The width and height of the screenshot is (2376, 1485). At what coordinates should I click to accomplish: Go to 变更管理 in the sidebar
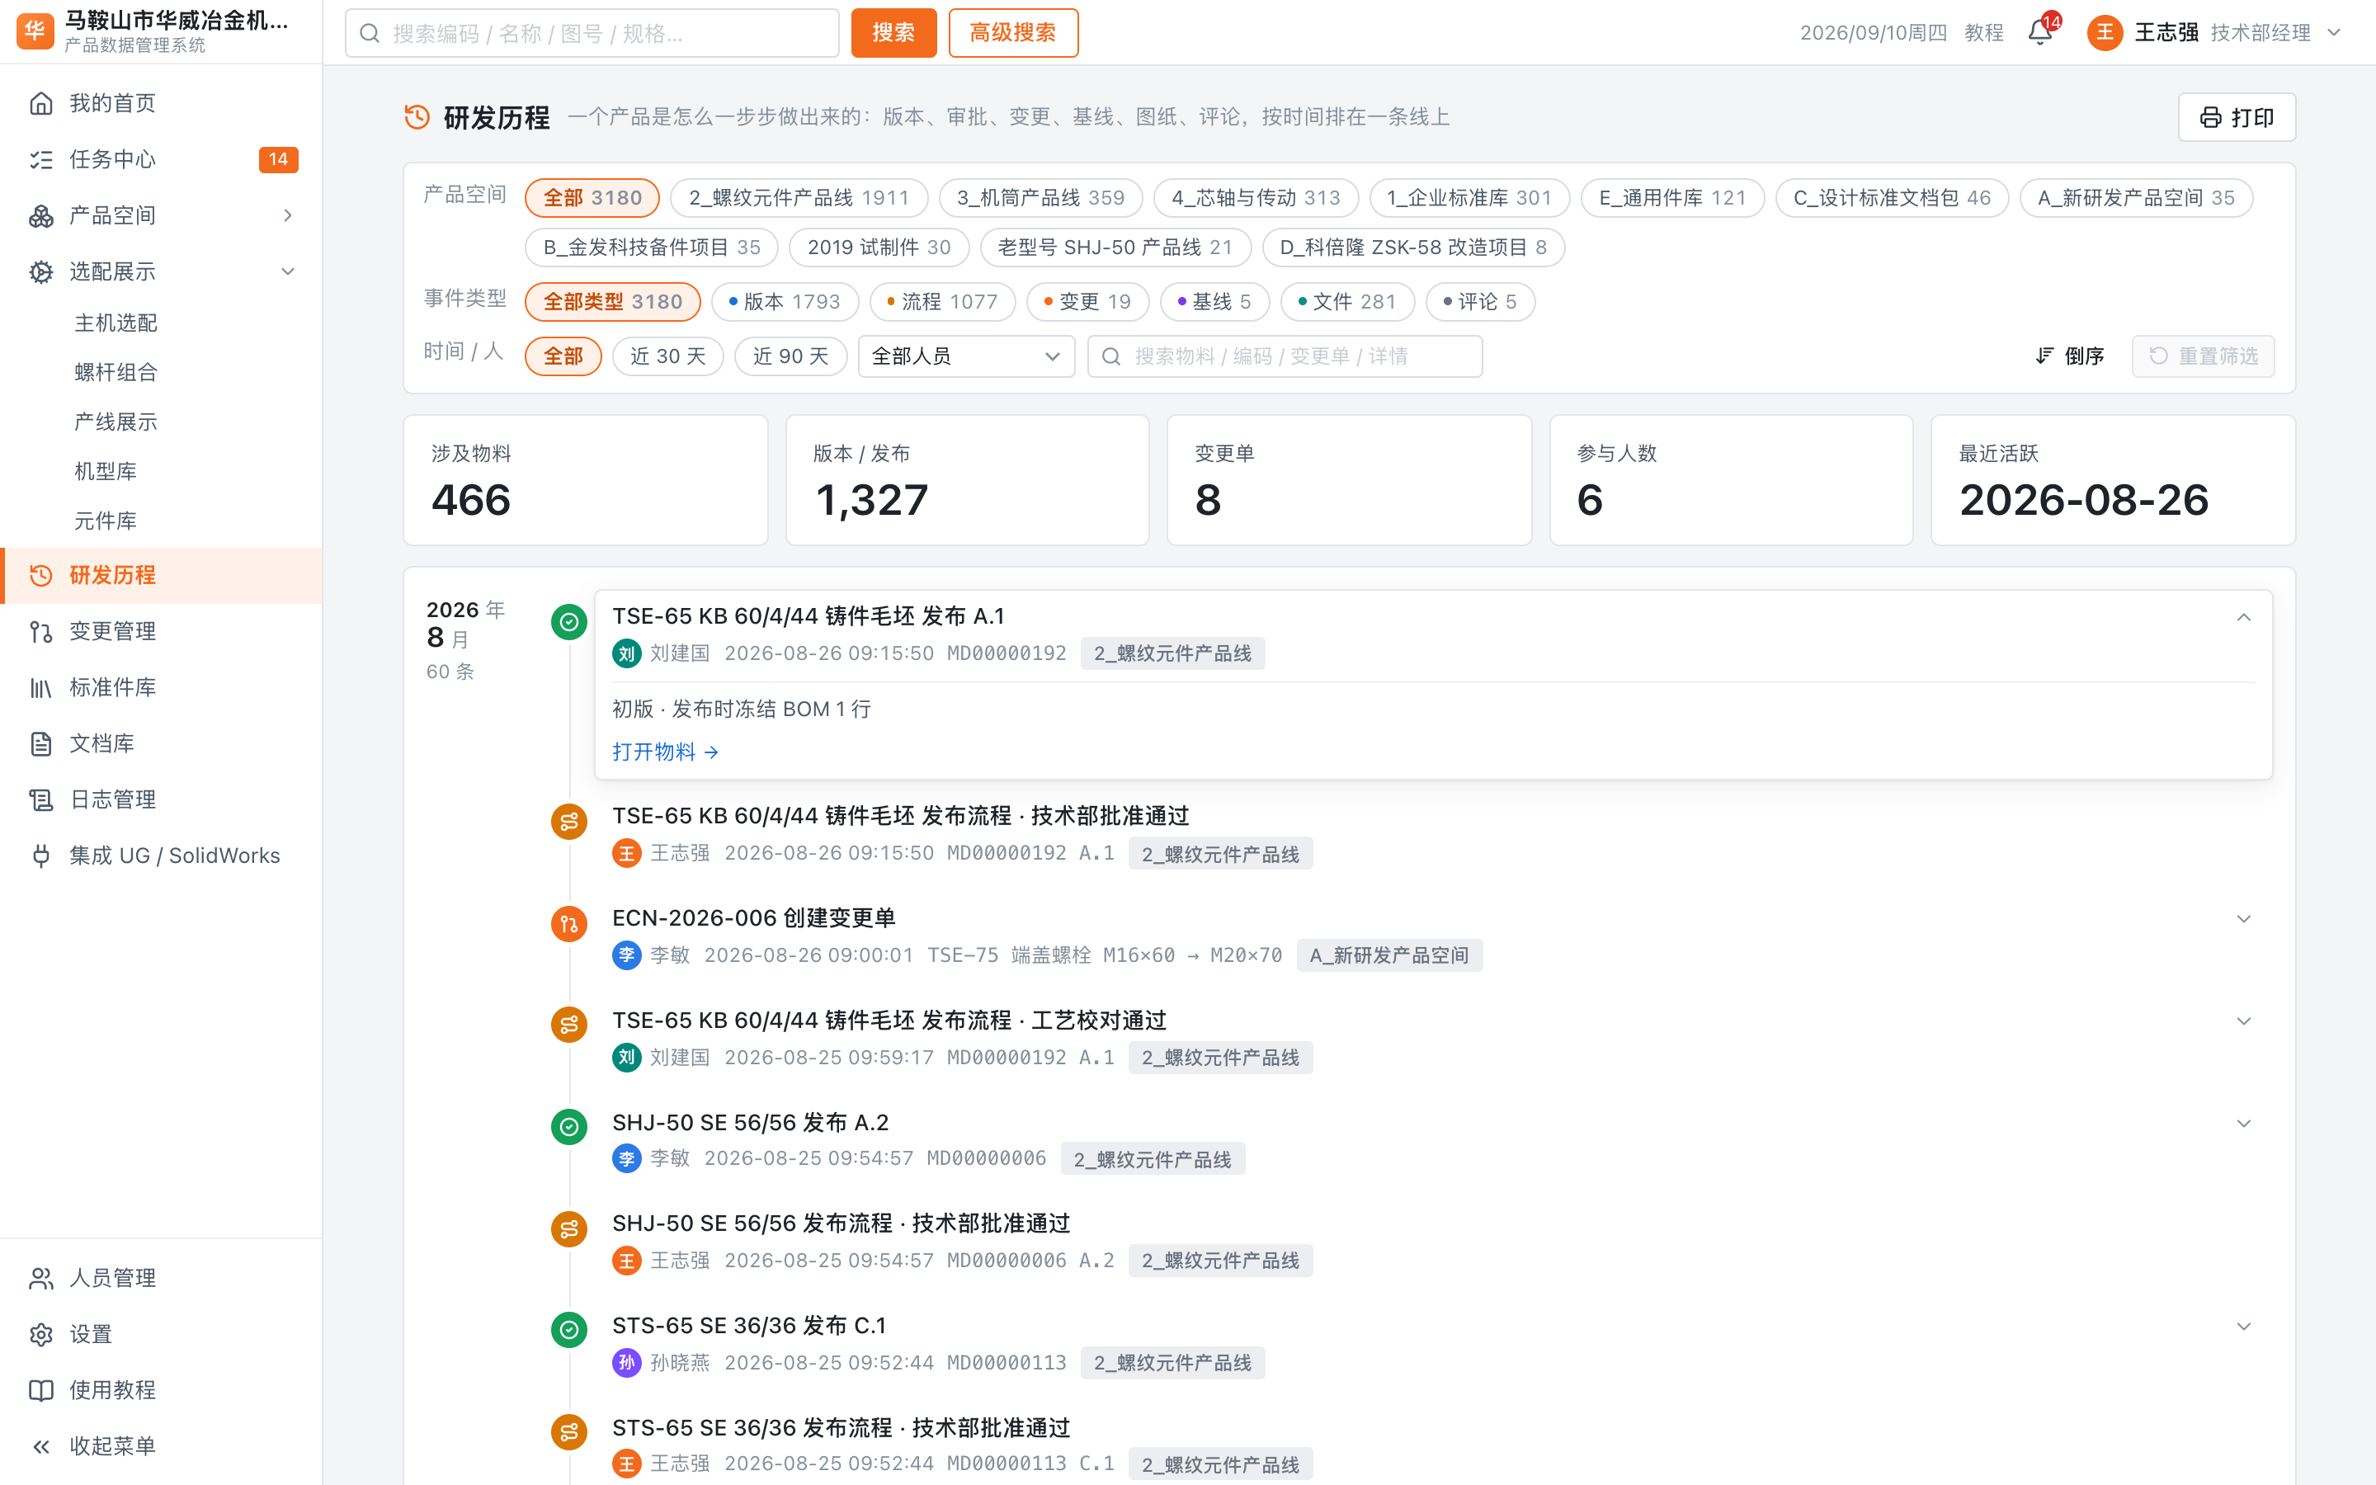[x=161, y=630]
